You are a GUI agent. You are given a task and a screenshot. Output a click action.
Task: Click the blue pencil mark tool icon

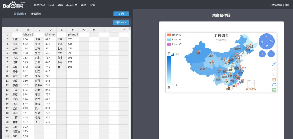tap(274, 64)
